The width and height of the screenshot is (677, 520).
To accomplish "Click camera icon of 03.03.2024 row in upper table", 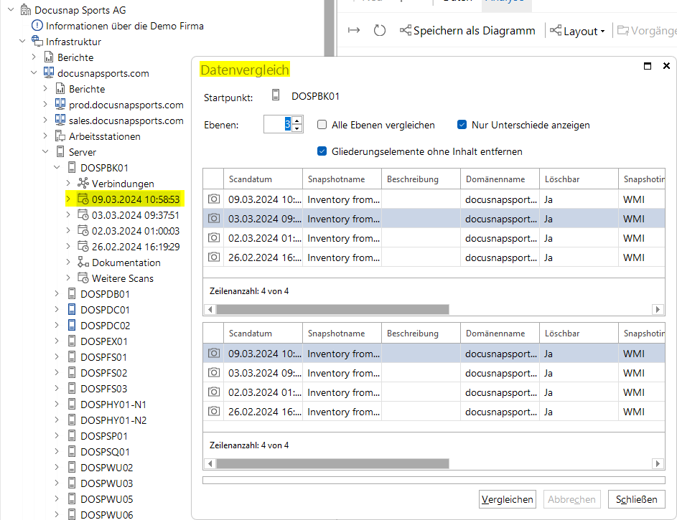I will click(214, 219).
